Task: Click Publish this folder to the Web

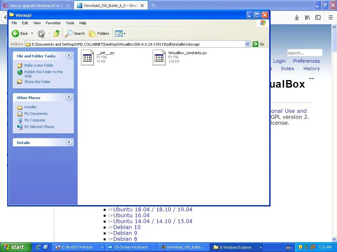Action: point(43,74)
